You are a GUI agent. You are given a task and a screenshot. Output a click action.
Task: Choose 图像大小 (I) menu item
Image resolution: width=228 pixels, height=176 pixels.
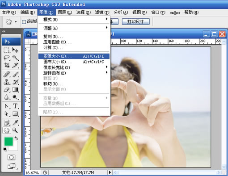74,56
